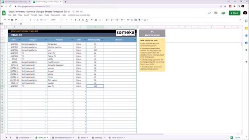
Task: Click the Name box cell reference
Action: coord(6,24)
